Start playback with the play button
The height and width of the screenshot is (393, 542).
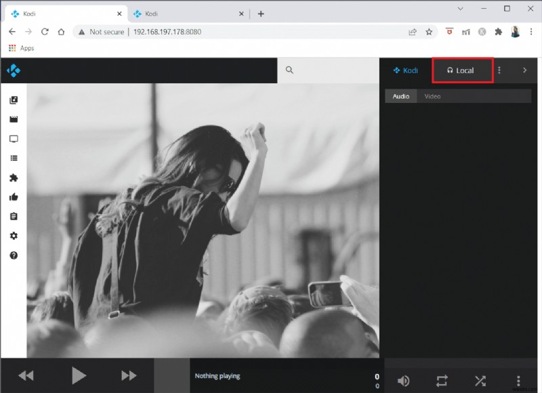click(x=78, y=375)
